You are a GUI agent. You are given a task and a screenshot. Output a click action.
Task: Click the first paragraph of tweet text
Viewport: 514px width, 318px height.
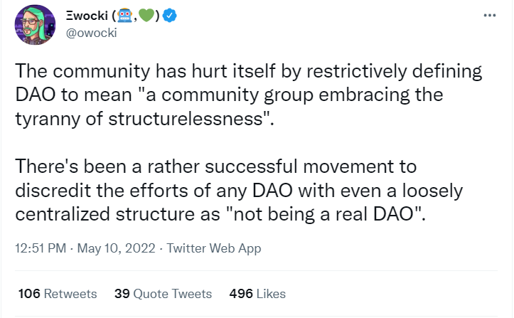coord(249,95)
